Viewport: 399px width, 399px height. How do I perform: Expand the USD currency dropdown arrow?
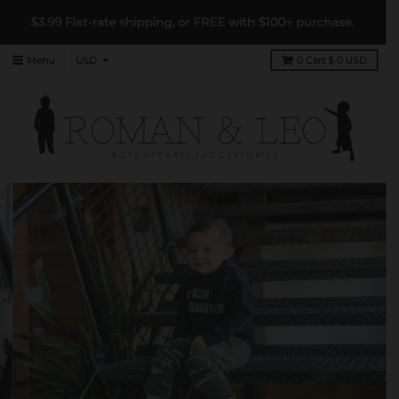[x=105, y=61]
